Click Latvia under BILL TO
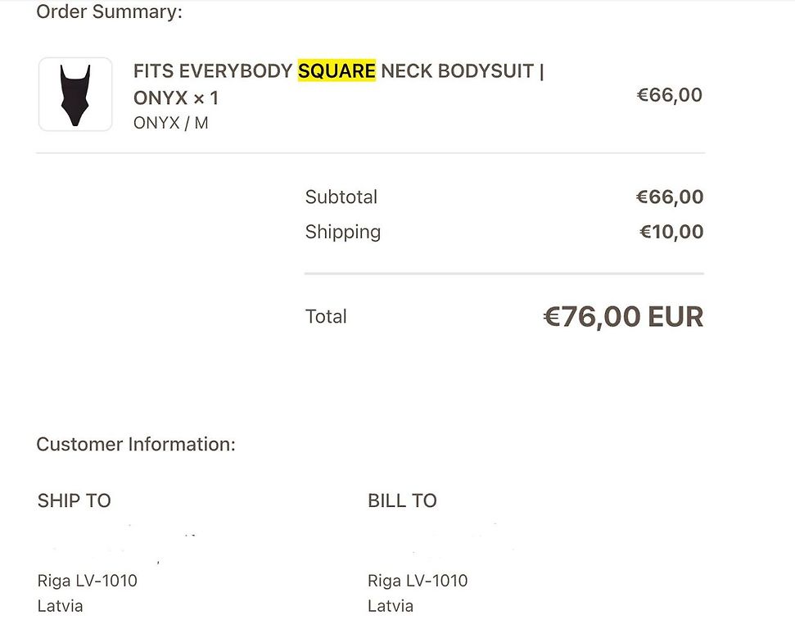 pos(391,606)
